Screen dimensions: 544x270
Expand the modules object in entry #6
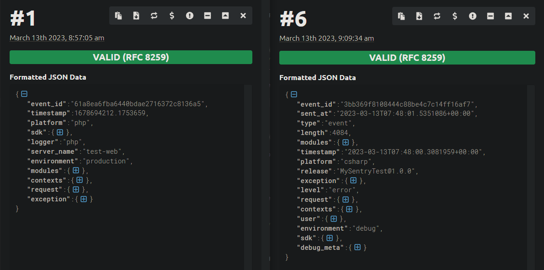click(x=347, y=142)
